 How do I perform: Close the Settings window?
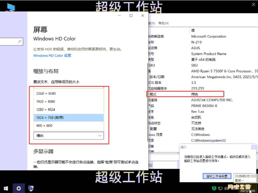coord(142,16)
